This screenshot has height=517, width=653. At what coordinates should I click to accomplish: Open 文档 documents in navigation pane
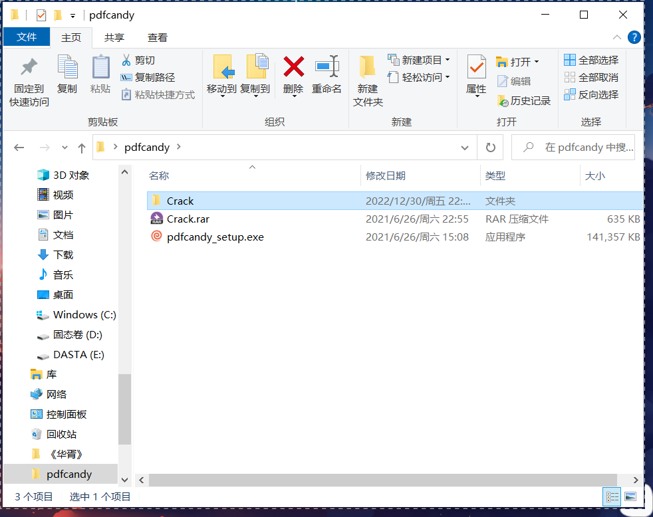(x=55, y=235)
